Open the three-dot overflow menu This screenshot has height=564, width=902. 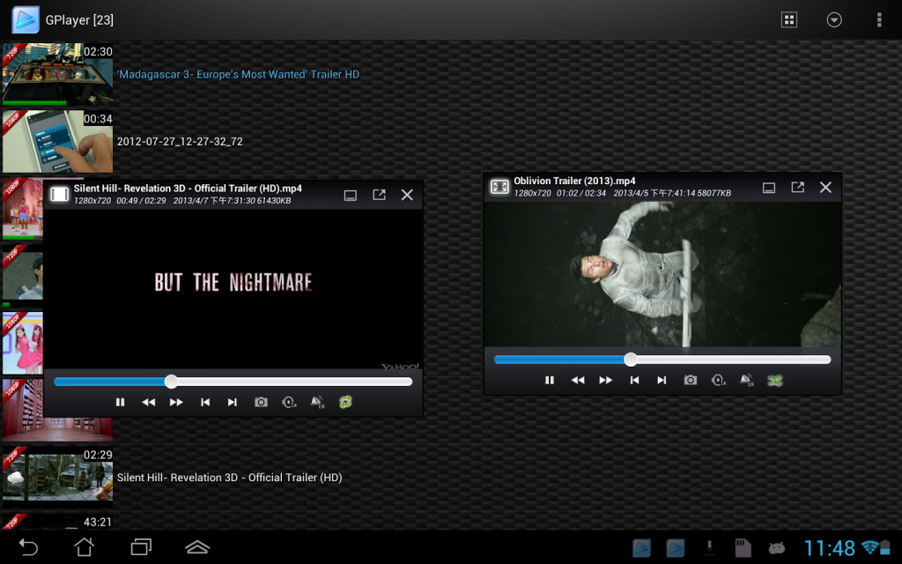(879, 19)
